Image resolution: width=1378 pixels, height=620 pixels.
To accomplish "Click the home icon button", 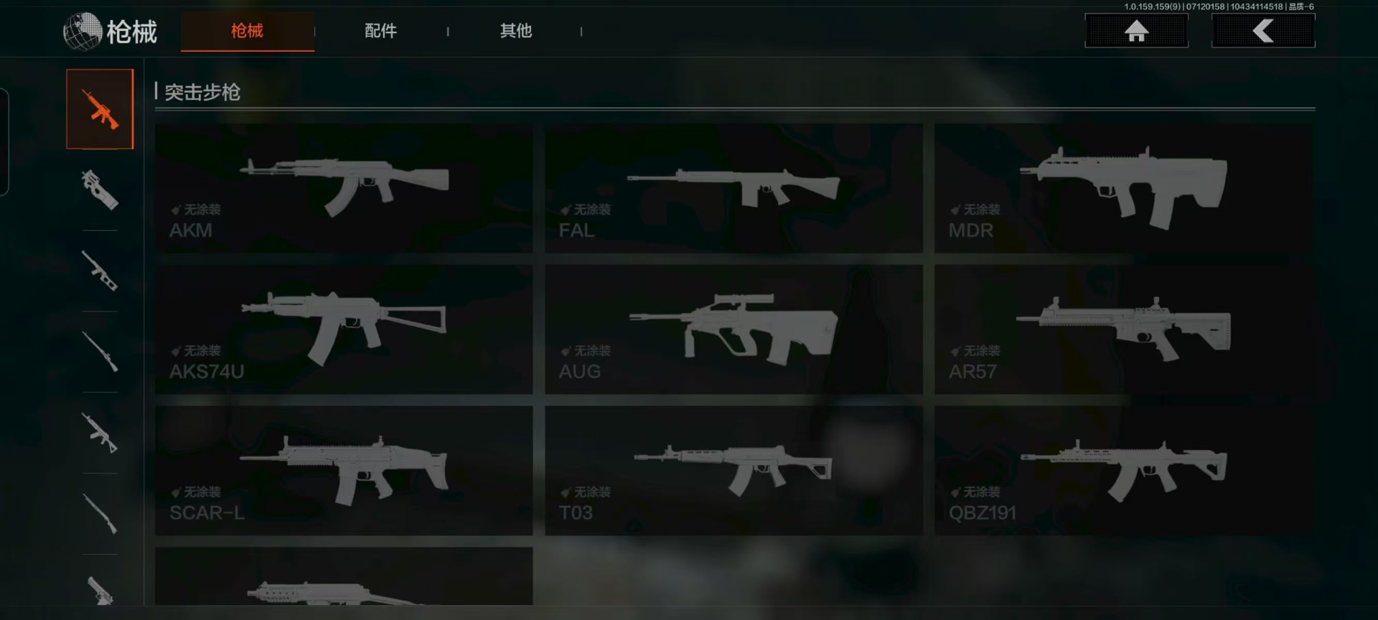I will tap(1136, 31).
